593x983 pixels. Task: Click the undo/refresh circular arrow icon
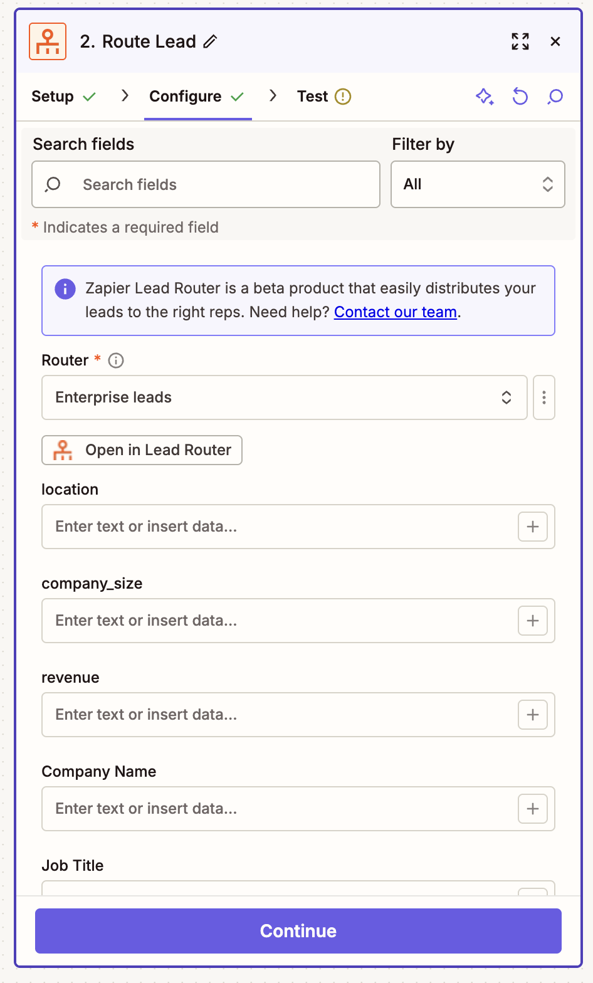(x=520, y=97)
